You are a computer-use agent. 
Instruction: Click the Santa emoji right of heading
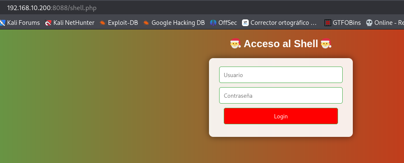click(326, 43)
